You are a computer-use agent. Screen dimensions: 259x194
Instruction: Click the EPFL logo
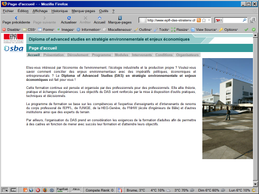tap(14, 38)
